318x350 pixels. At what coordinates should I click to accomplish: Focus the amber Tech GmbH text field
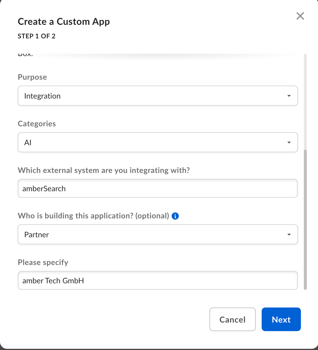pyautogui.click(x=158, y=280)
